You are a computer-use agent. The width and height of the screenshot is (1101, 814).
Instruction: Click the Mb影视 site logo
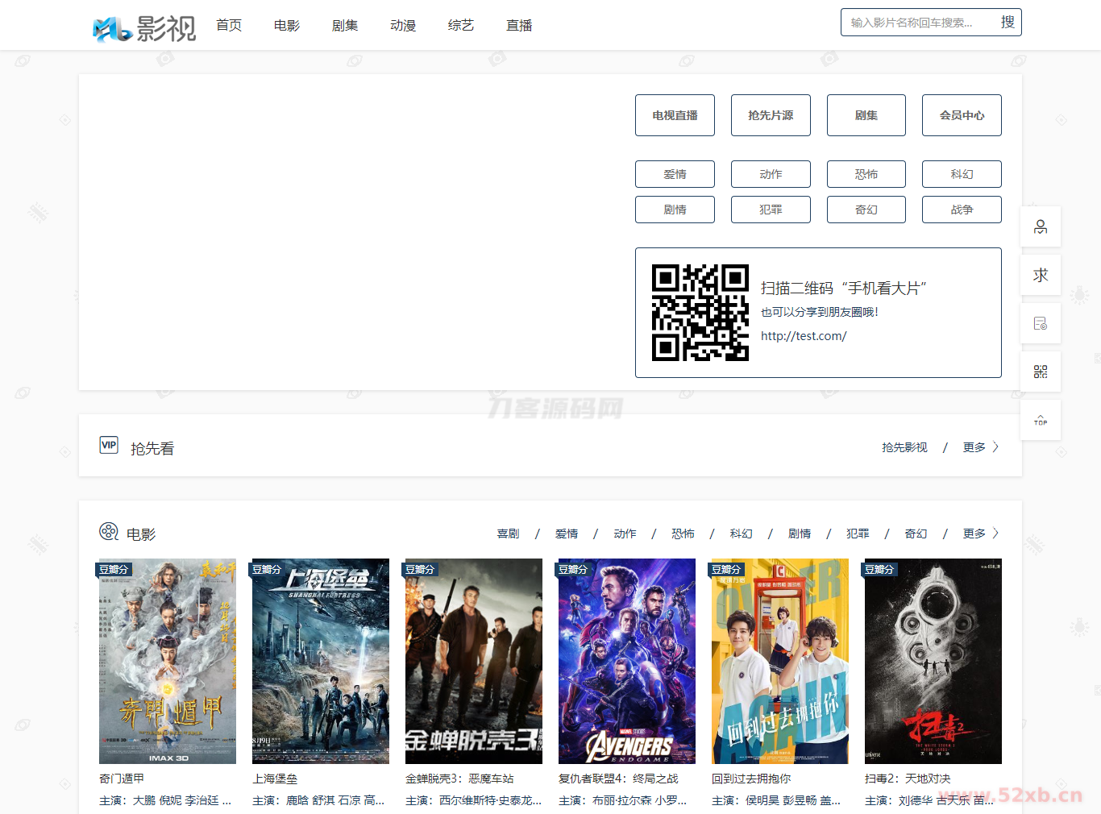click(143, 25)
